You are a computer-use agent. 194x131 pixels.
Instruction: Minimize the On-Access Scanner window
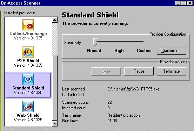(178, 3)
